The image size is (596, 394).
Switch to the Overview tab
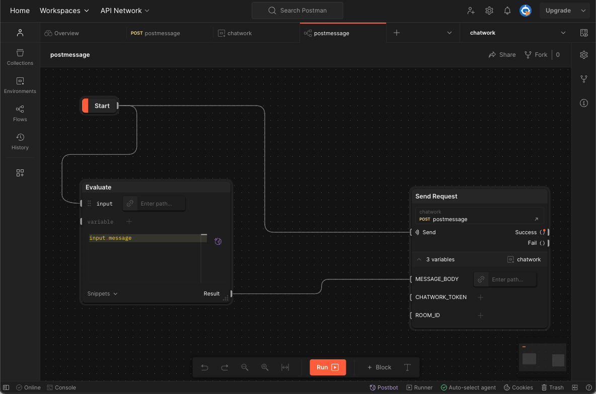click(61, 33)
